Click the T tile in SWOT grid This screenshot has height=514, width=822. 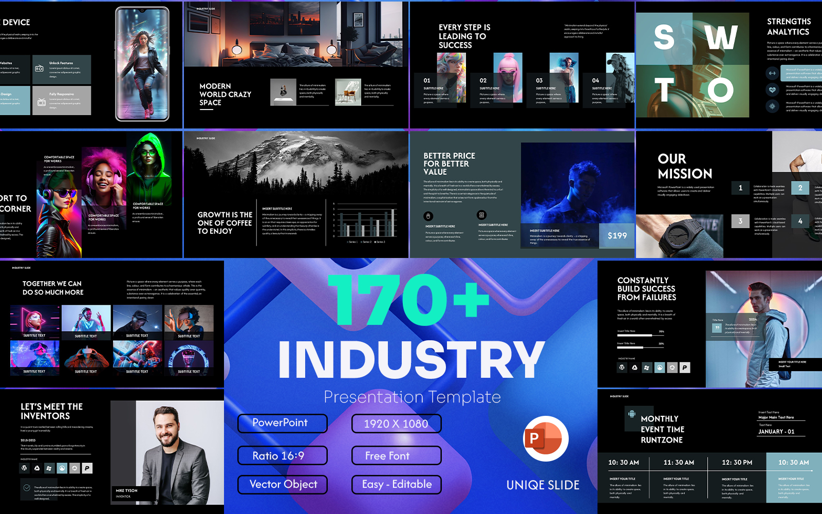(664, 91)
